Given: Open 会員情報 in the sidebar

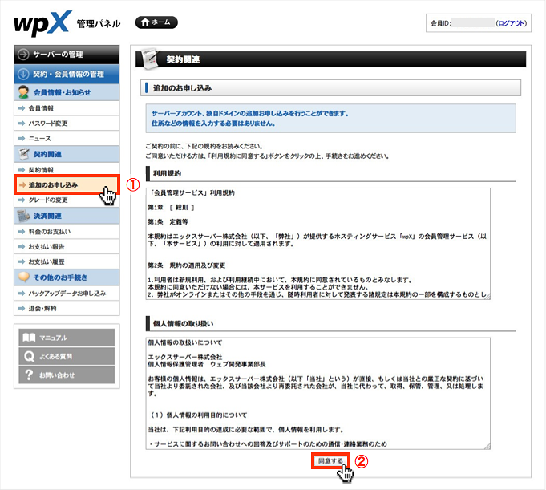Looking at the screenshot, I should (67, 108).
